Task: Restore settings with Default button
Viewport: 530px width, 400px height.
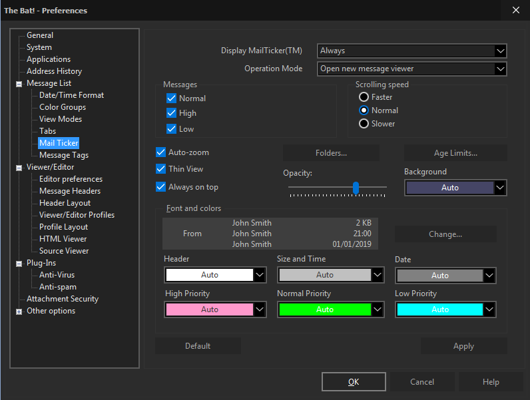Action: [x=198, y=346]
